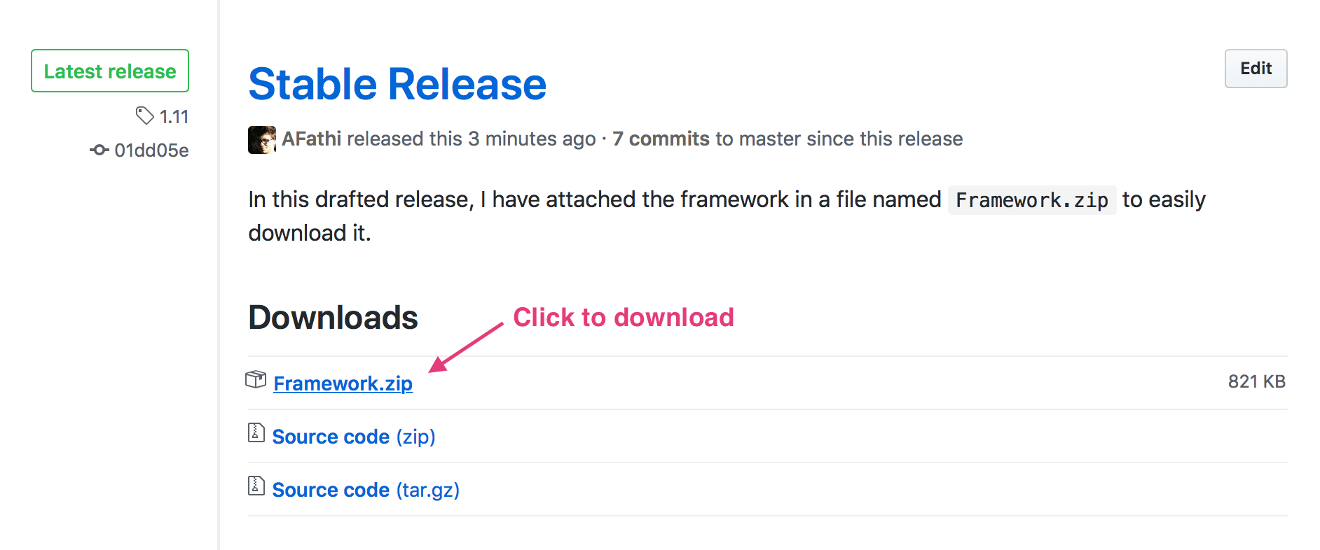
Task: Click the 821 KB file size label
Action: (x=1256, y=381)
